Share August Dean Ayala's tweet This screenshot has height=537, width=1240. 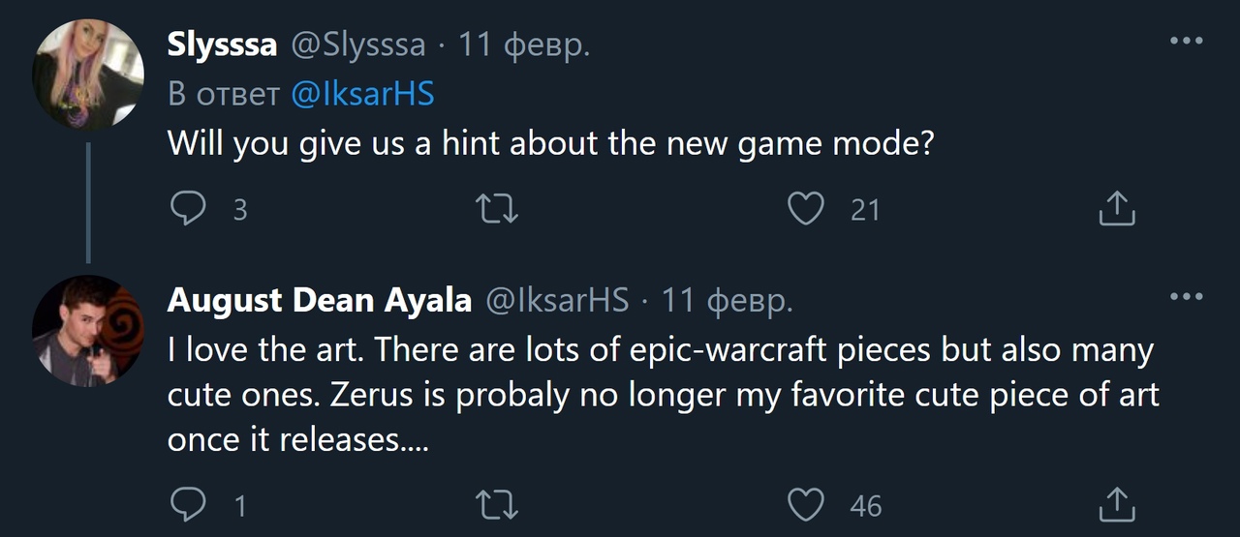coord(1116,504)
